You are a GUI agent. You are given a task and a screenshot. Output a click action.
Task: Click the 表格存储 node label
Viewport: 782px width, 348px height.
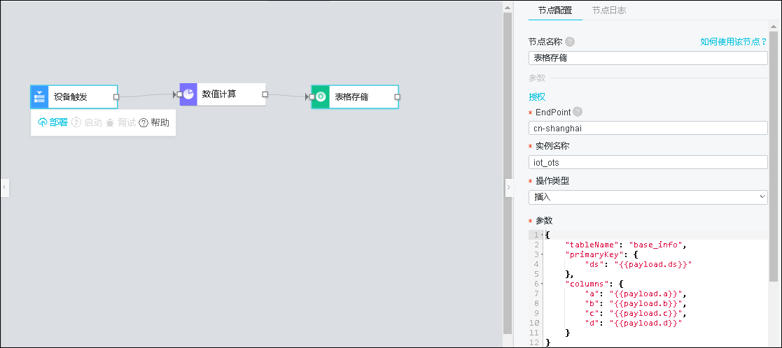(x=351, y=96)
